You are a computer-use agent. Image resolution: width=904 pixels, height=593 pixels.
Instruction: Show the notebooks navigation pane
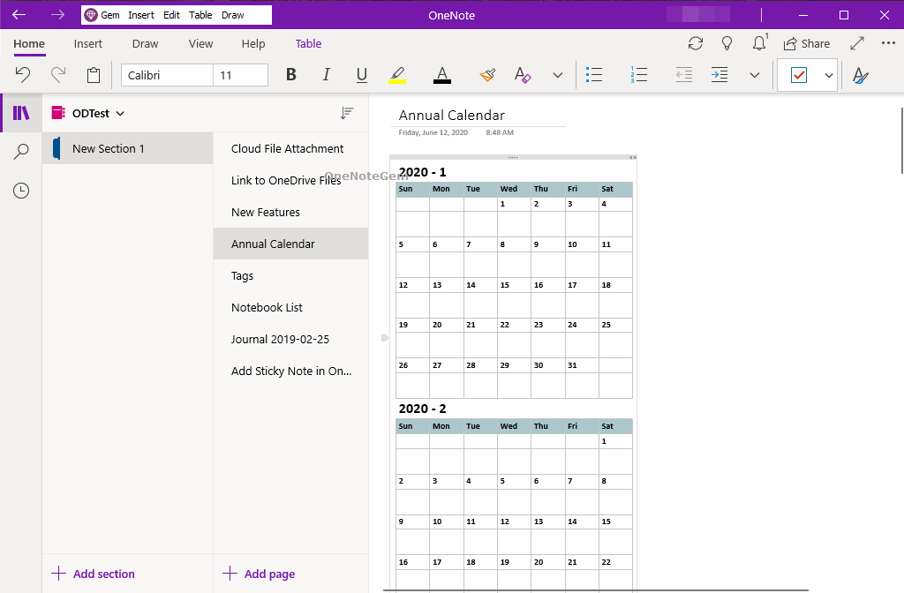click(21, 113)
